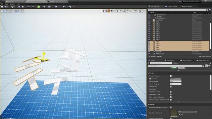Open the Window menu
Image resolution: width=212 pixels, height=119 pixels.
12,4
